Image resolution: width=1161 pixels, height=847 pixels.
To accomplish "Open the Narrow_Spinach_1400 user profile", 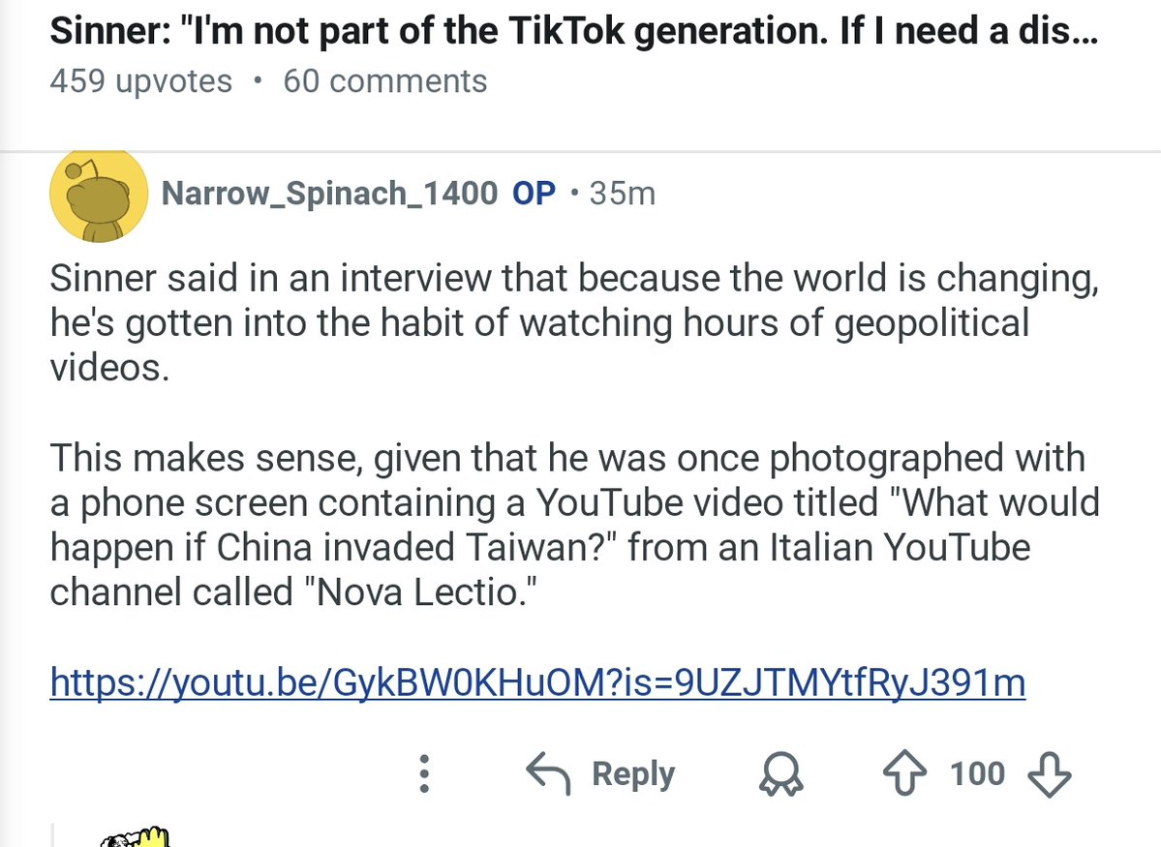I will click(x=329, y=194).
